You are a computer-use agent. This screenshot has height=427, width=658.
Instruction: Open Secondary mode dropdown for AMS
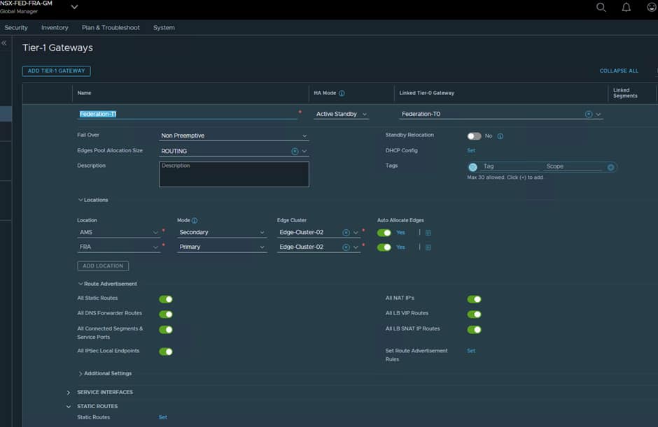tap(222, 232)
